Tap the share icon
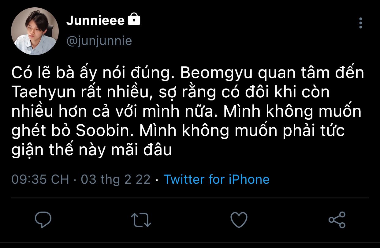This screenshot has width=380, height=248. [x=337, y=220]
